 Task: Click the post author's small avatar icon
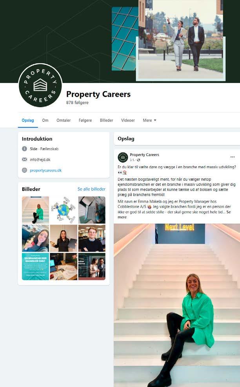[123, 157]
